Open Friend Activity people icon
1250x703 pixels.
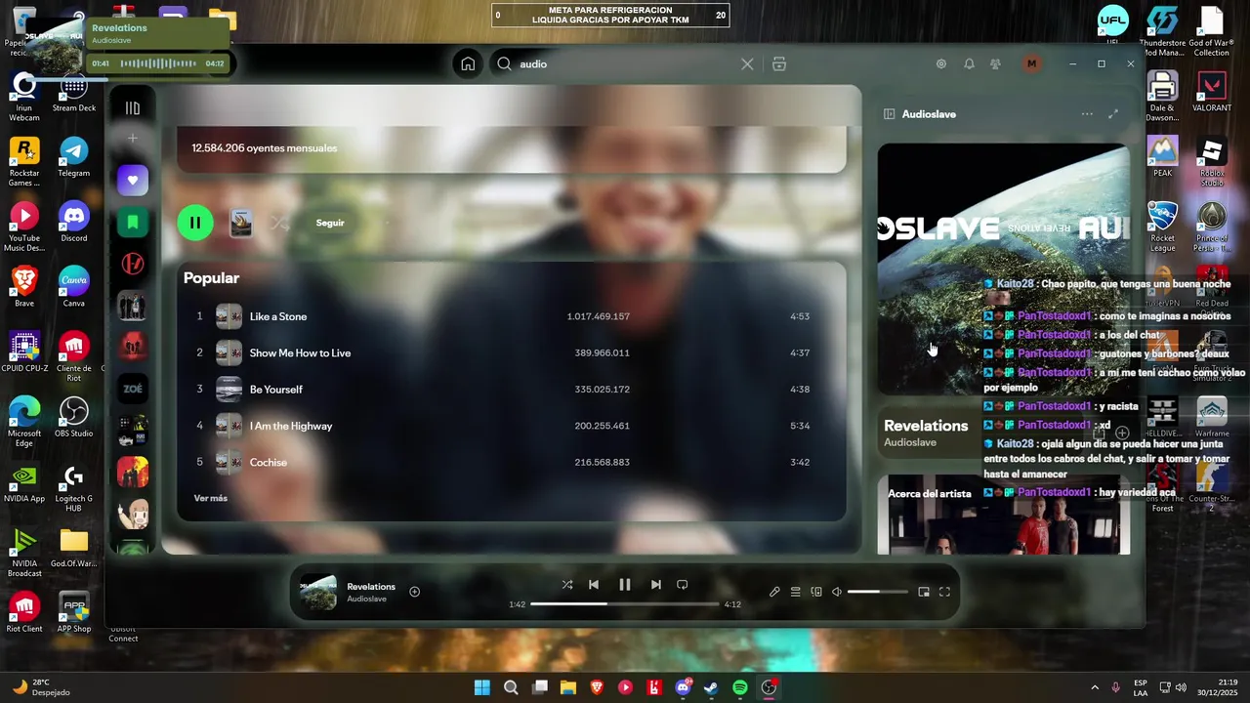tap(995, 64)
